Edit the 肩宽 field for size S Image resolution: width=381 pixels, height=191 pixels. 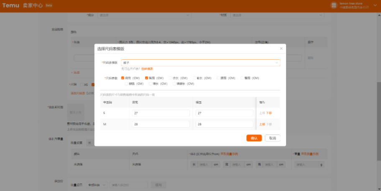(x=161, y=113)
